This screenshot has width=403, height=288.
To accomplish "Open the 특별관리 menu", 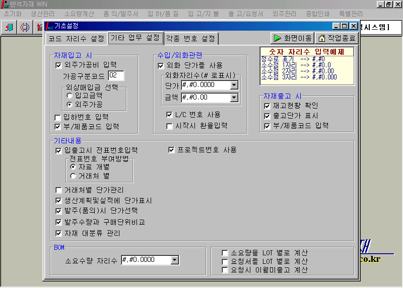I will [x=351, y=14].
